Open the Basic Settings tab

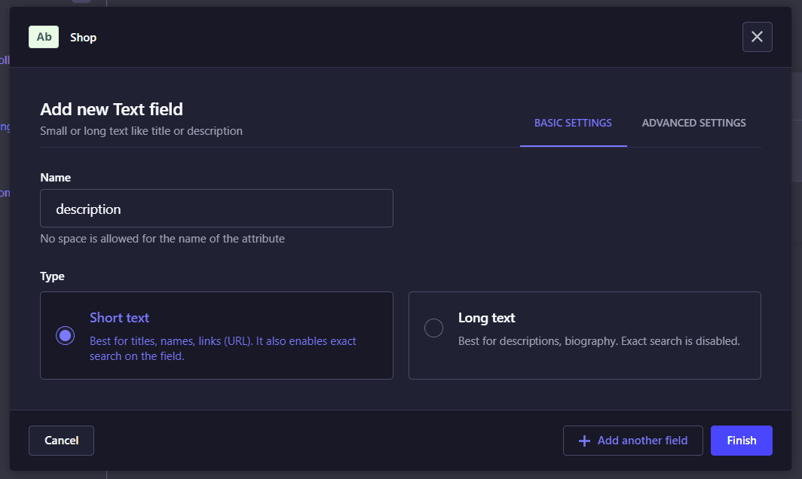pyautogui.click(x=573, y=123)
